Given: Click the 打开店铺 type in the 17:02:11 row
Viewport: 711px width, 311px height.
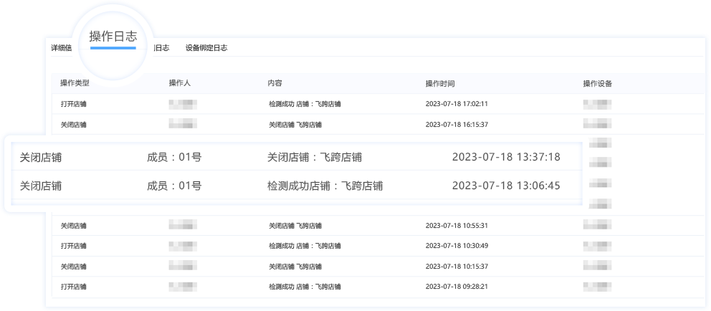Looking at the screenshot, I should [74, 104].
